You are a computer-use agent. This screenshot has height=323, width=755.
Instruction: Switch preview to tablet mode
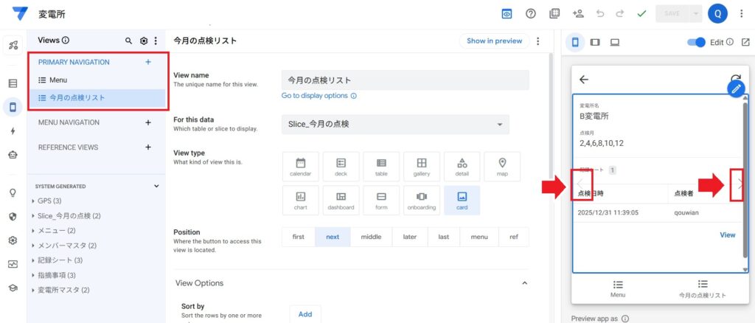[x=595, y=42]
